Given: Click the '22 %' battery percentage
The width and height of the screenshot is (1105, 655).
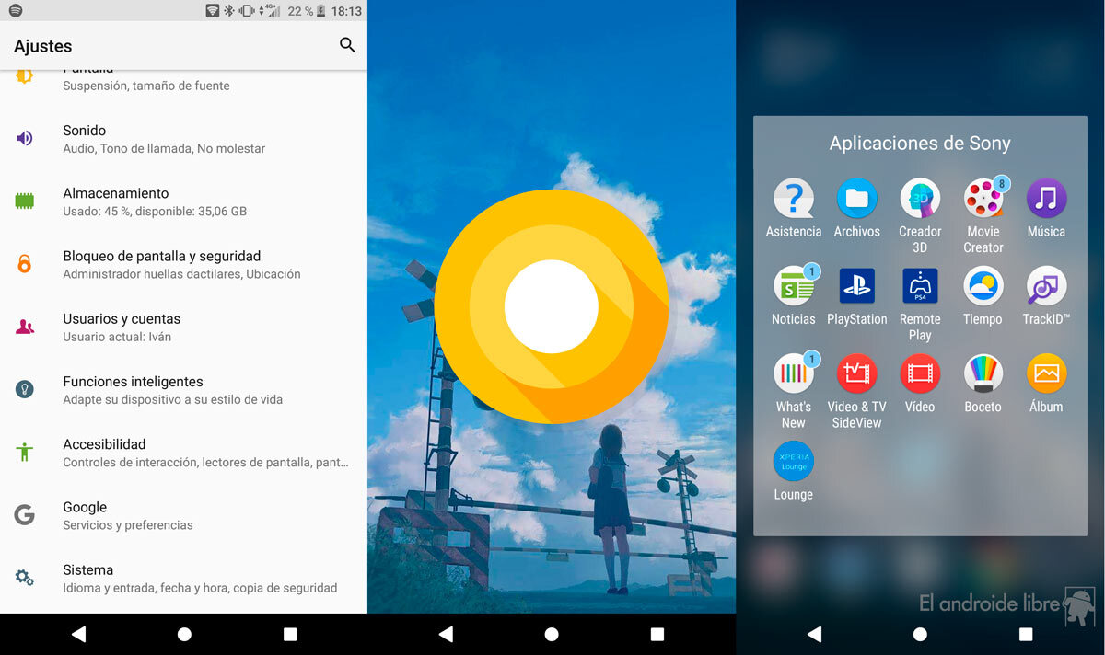Looking at the screenshot, I should coord(300,11).
